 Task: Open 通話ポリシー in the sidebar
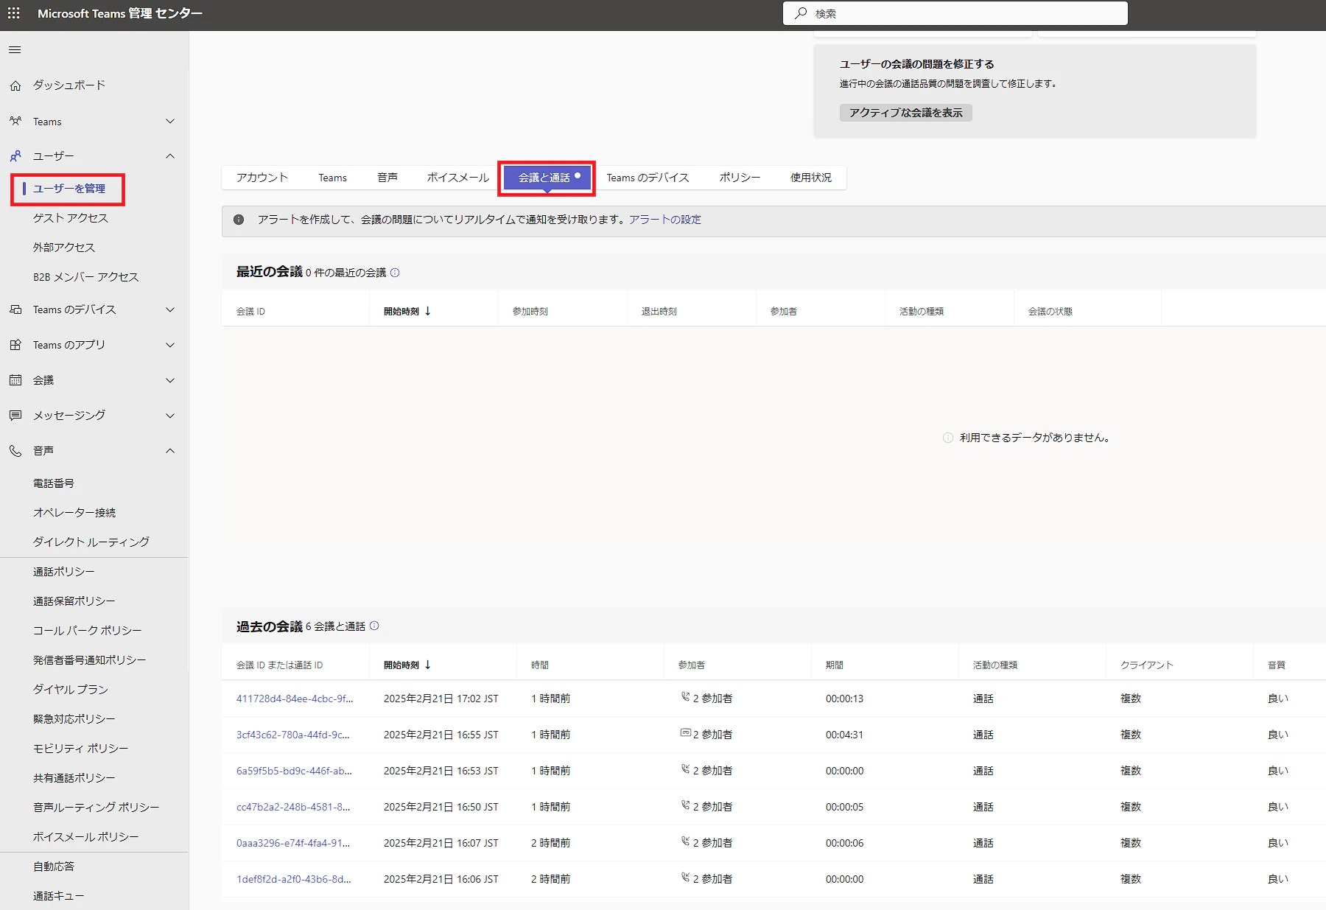pyautogui.click(x=64, y=572)
